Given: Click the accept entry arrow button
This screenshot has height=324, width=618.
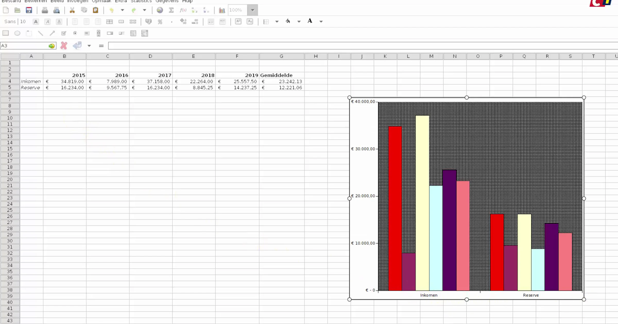Looking at the screenshot, I should 77,46.
